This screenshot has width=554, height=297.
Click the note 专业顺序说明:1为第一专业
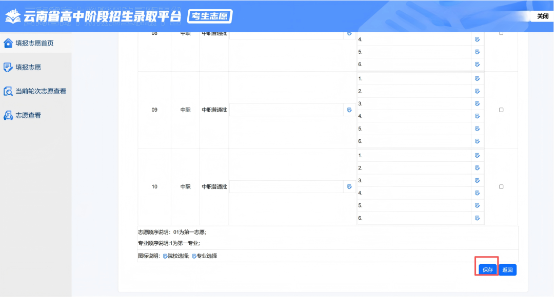pos(169,243)
